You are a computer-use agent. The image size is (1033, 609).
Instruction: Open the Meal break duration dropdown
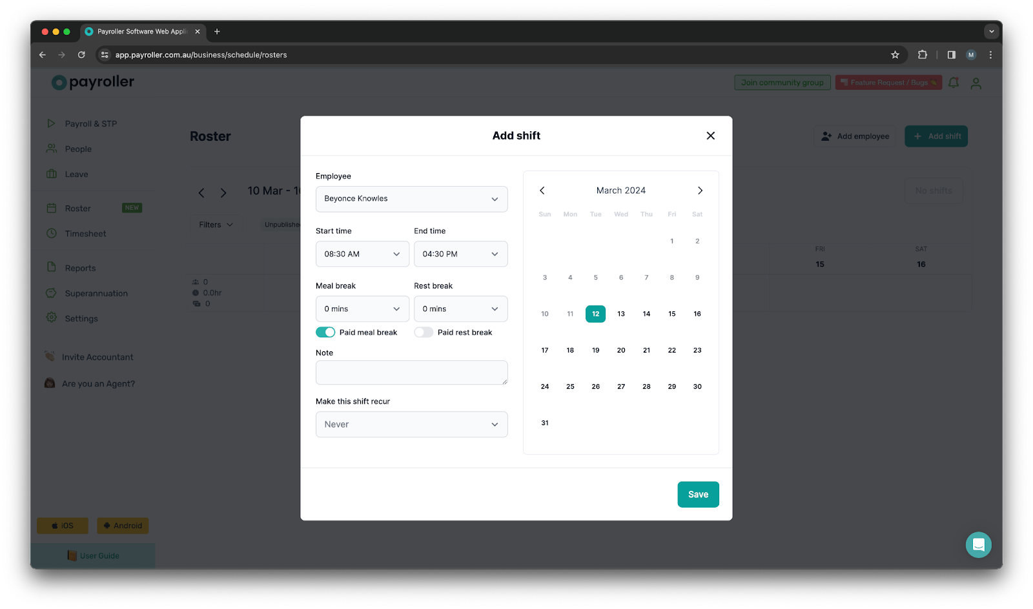[x=362, y=309]
